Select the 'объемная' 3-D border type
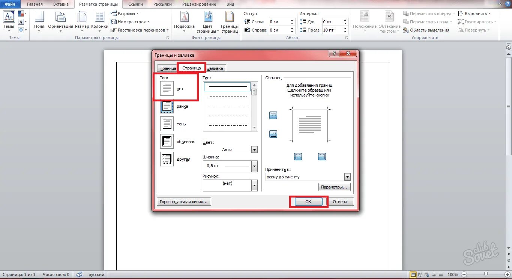 pos(167,142)
